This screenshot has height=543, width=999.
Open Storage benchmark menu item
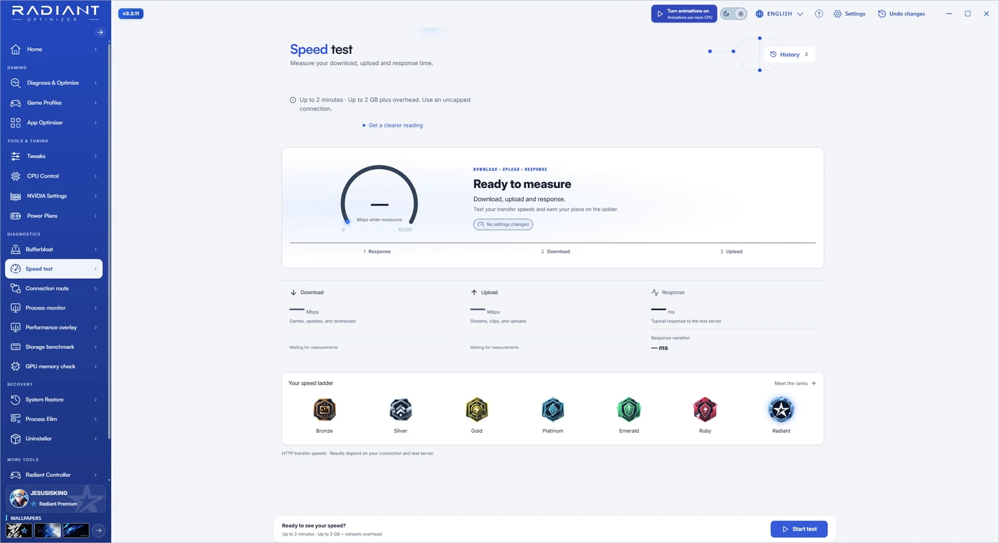[54, 347]
